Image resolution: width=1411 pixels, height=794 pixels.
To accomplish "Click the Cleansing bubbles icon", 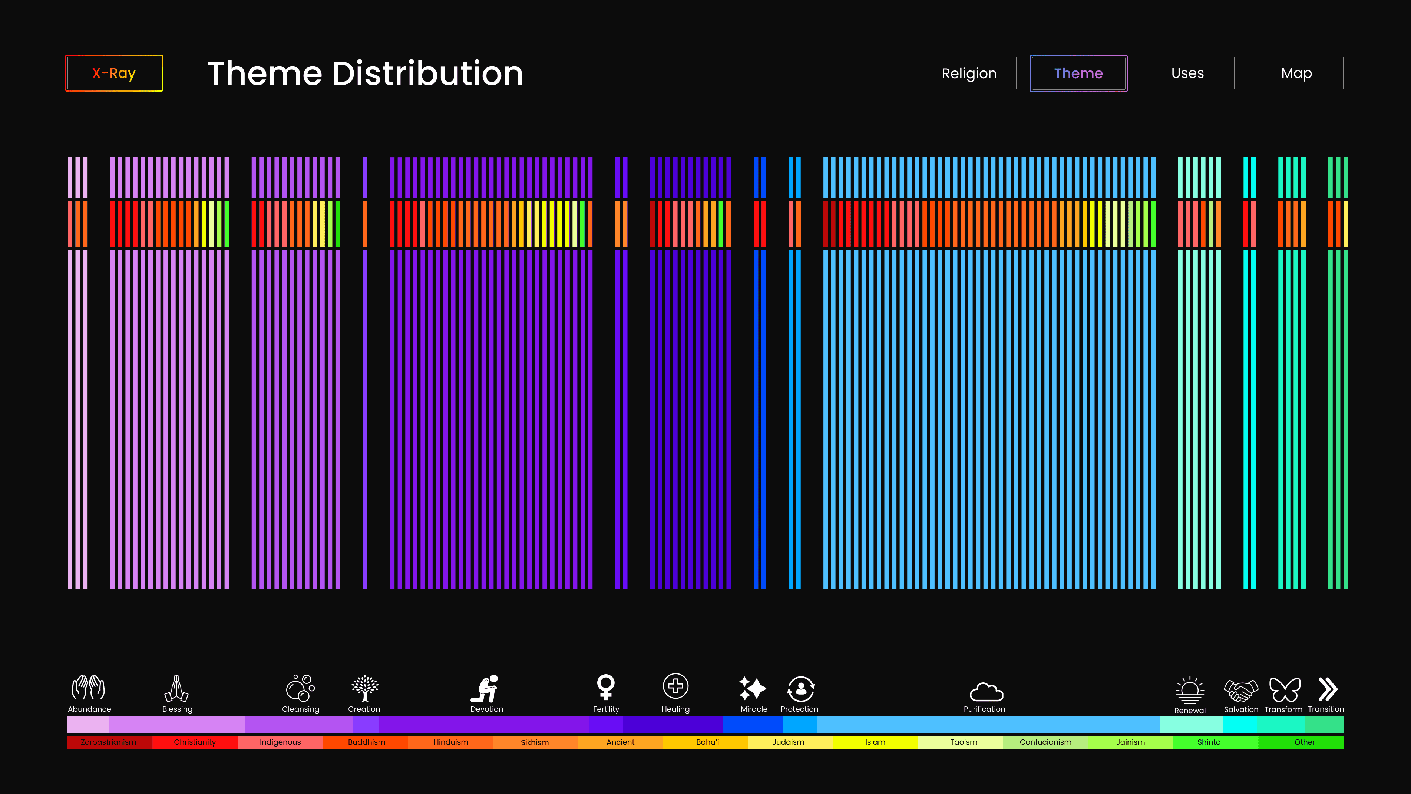I will tap(300, 688).
